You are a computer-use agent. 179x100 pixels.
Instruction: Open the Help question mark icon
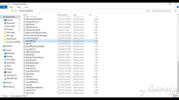point(178,7)
